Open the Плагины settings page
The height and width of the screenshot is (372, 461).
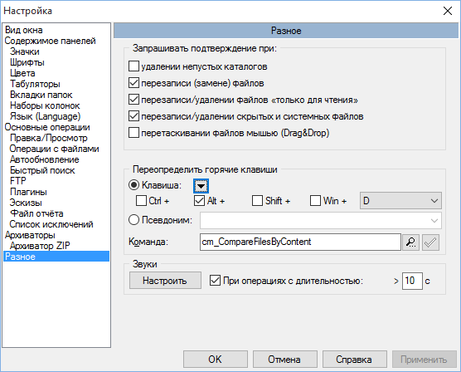click(28, 192)
